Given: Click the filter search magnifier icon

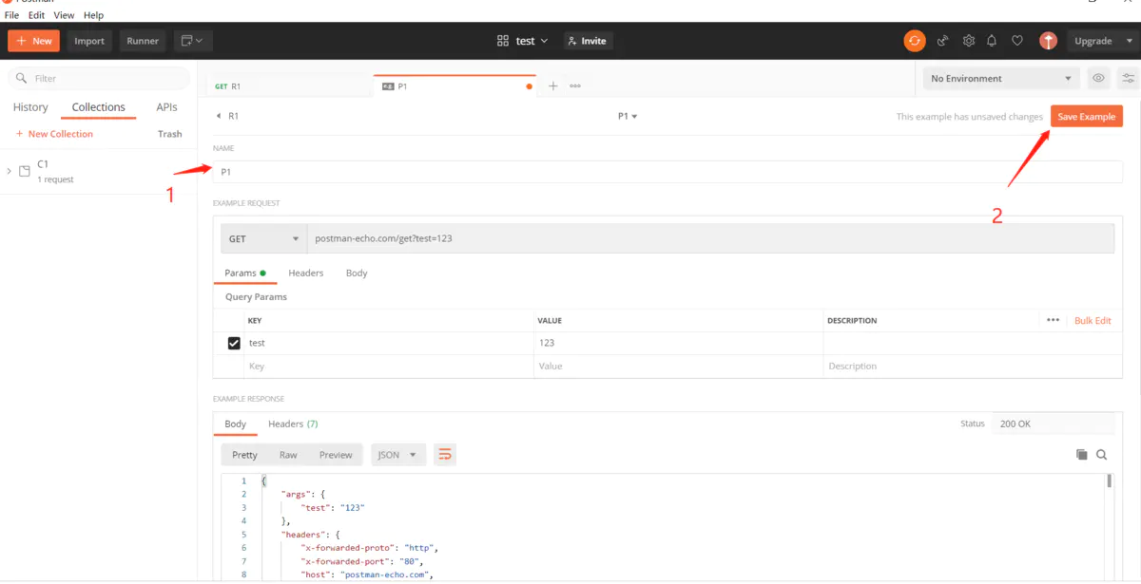Looking at the screenshot, I should tap(21, 78).
